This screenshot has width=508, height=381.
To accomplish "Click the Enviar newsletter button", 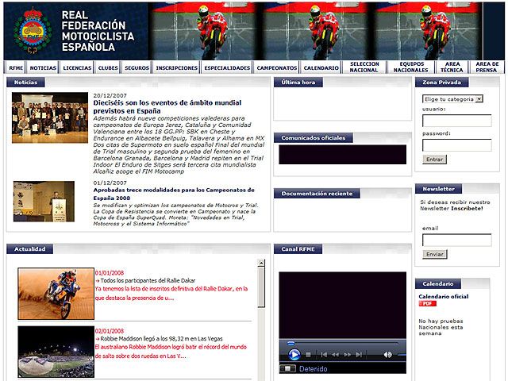I will point(435,254).
